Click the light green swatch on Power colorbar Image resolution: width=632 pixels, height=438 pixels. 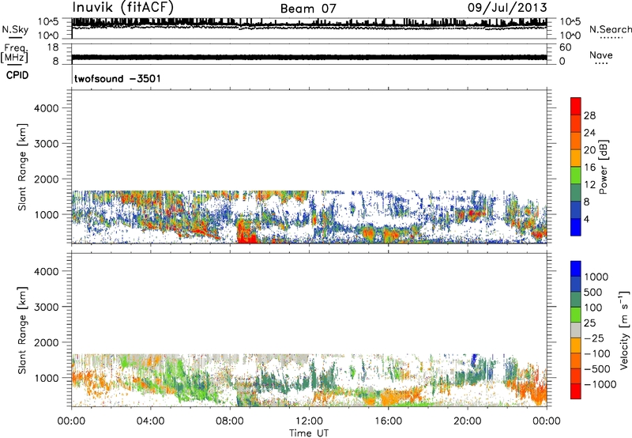click(x=576, y=175)
